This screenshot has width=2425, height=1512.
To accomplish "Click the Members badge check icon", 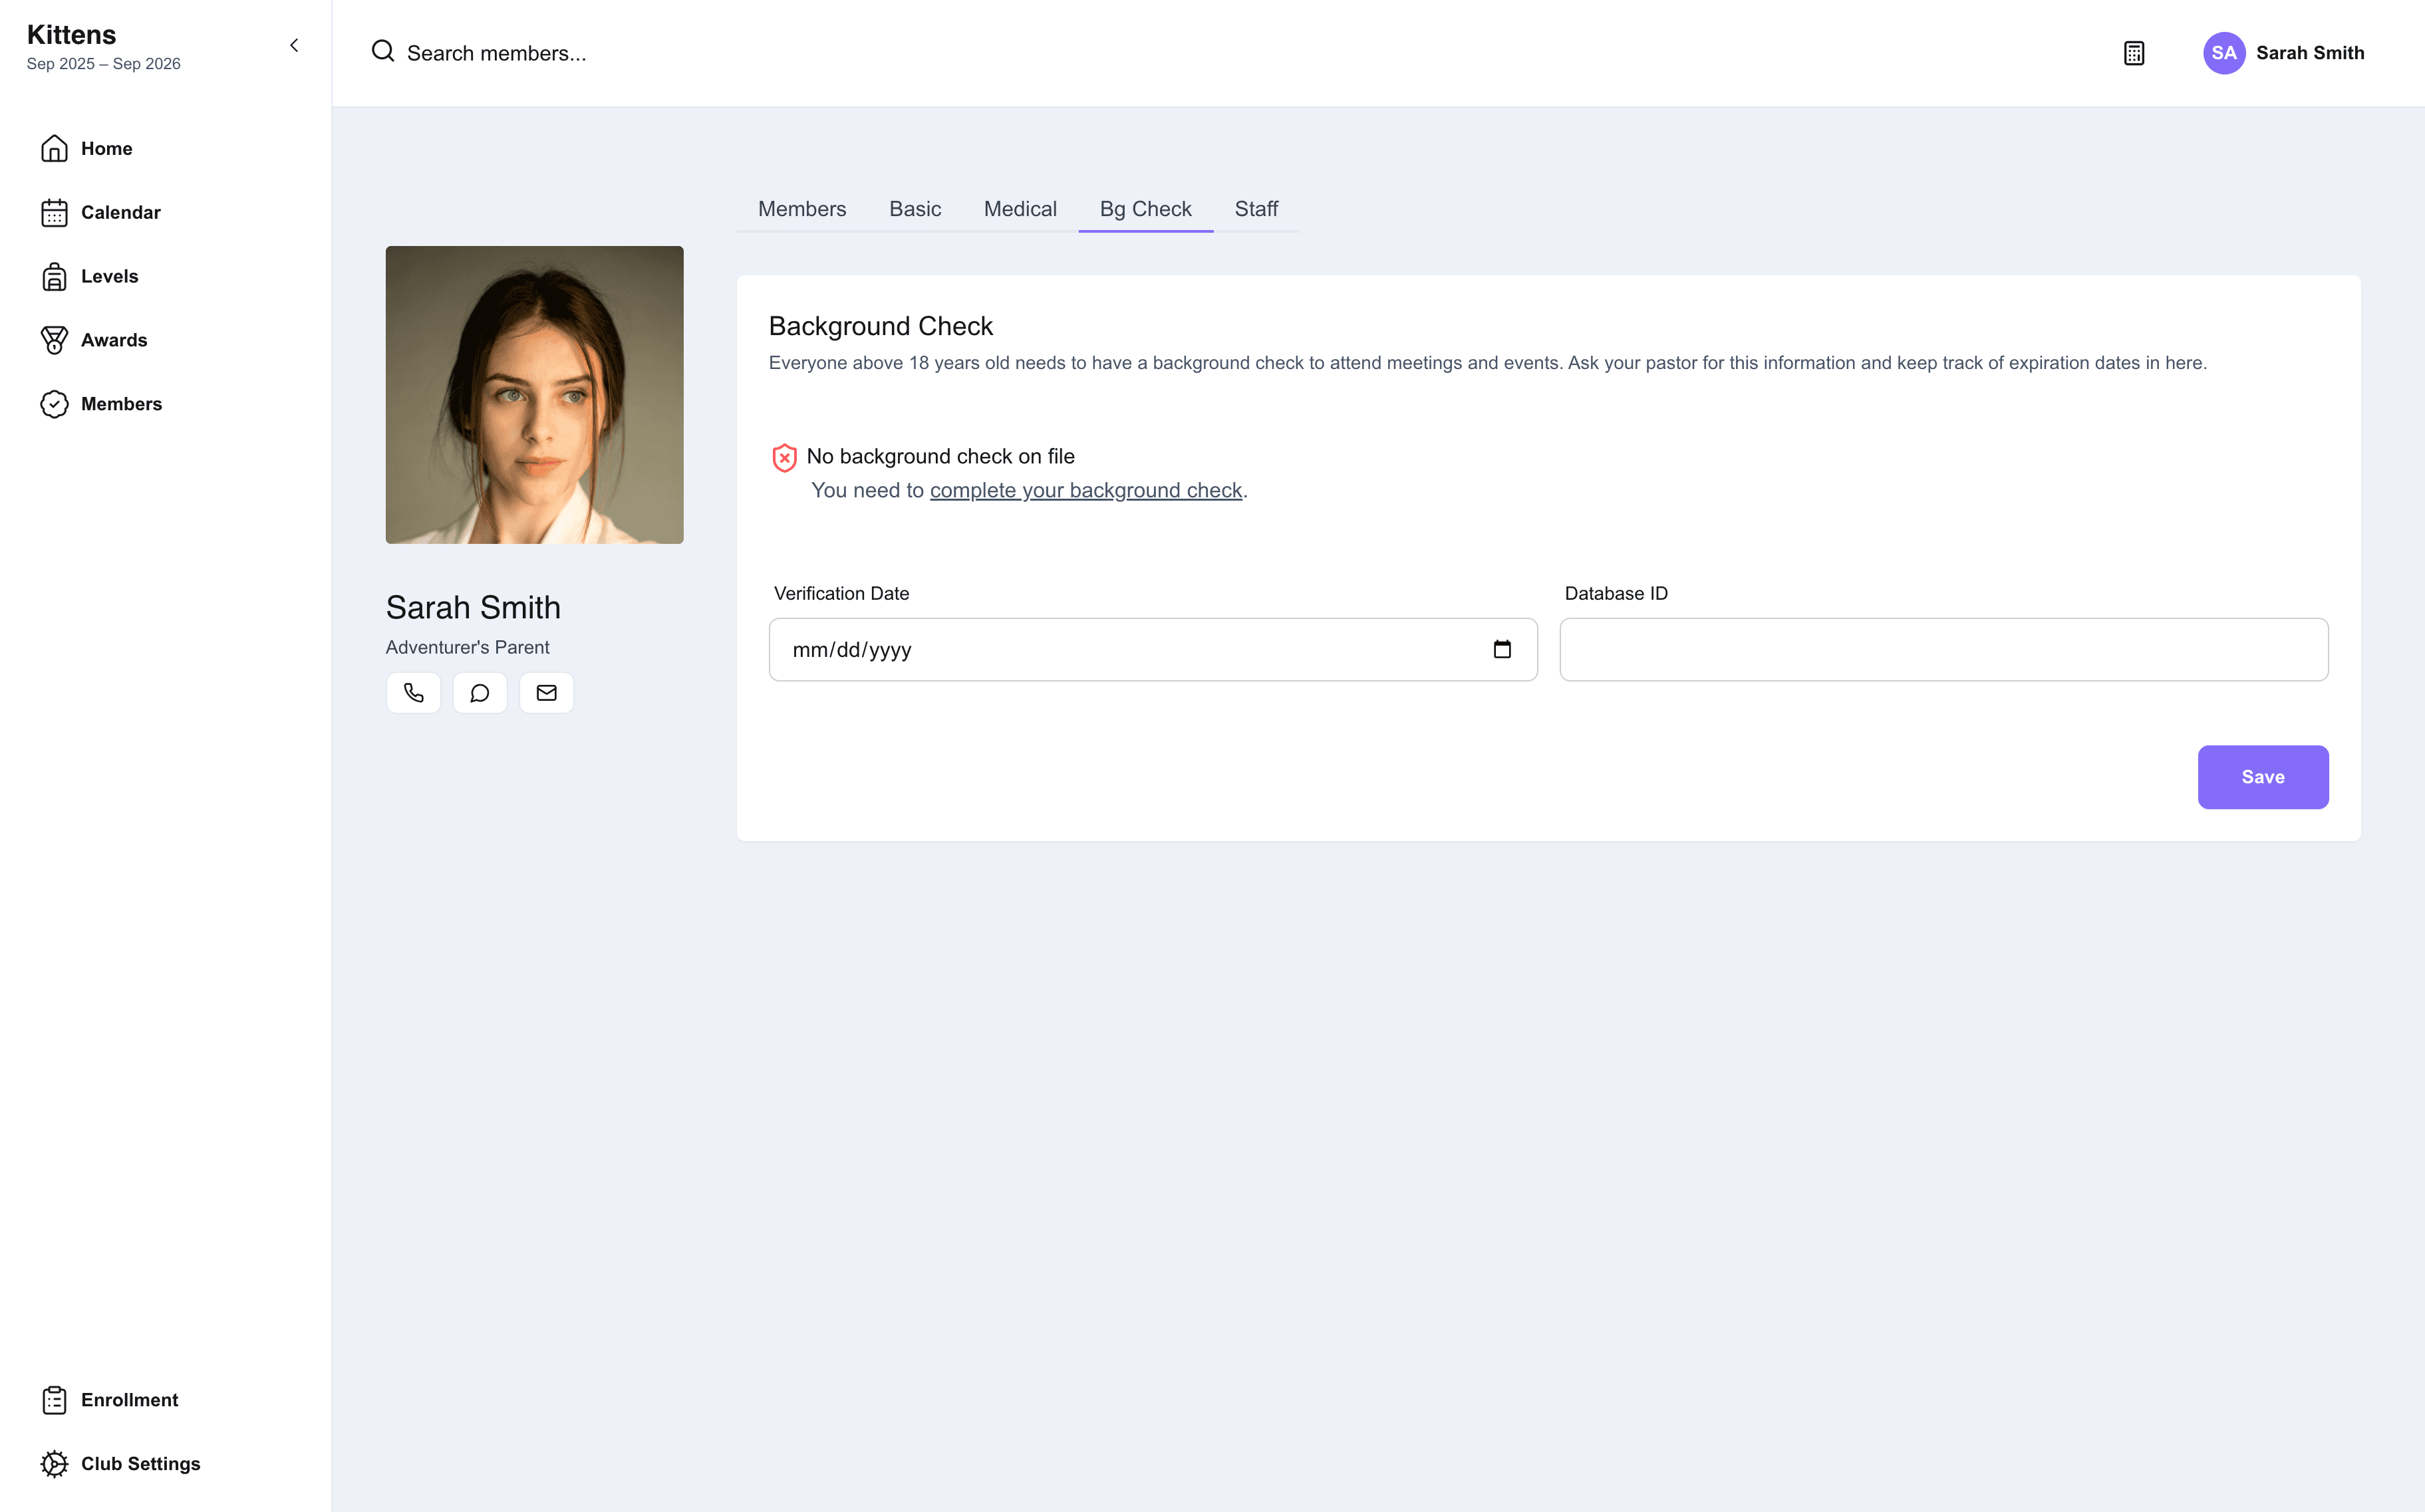I will (x=54, y=404).
